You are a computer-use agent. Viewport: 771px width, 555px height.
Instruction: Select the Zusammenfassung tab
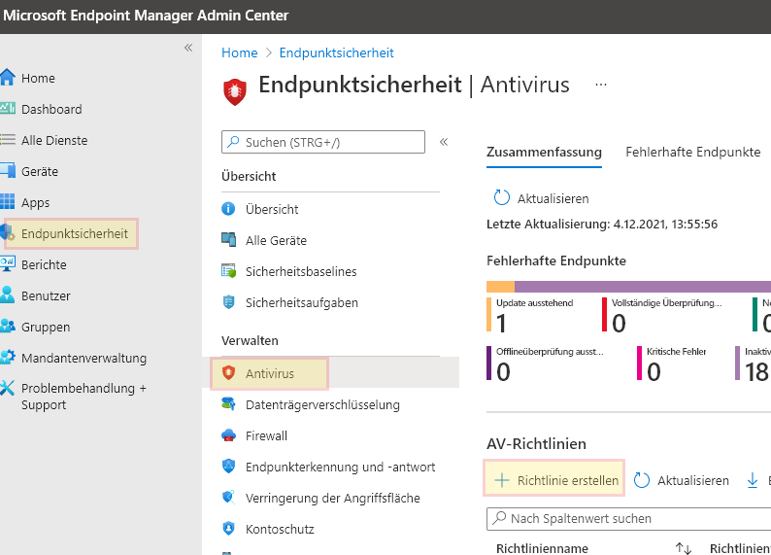[x=544, y=152]
